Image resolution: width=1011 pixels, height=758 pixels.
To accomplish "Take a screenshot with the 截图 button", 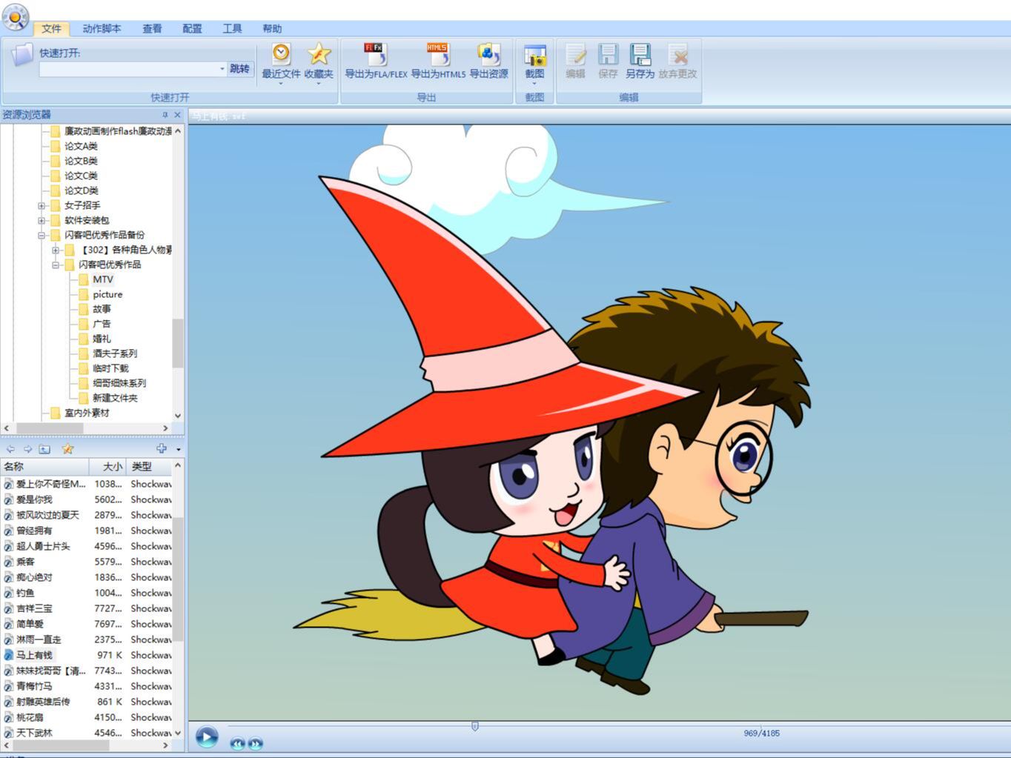I will (534, 63).
